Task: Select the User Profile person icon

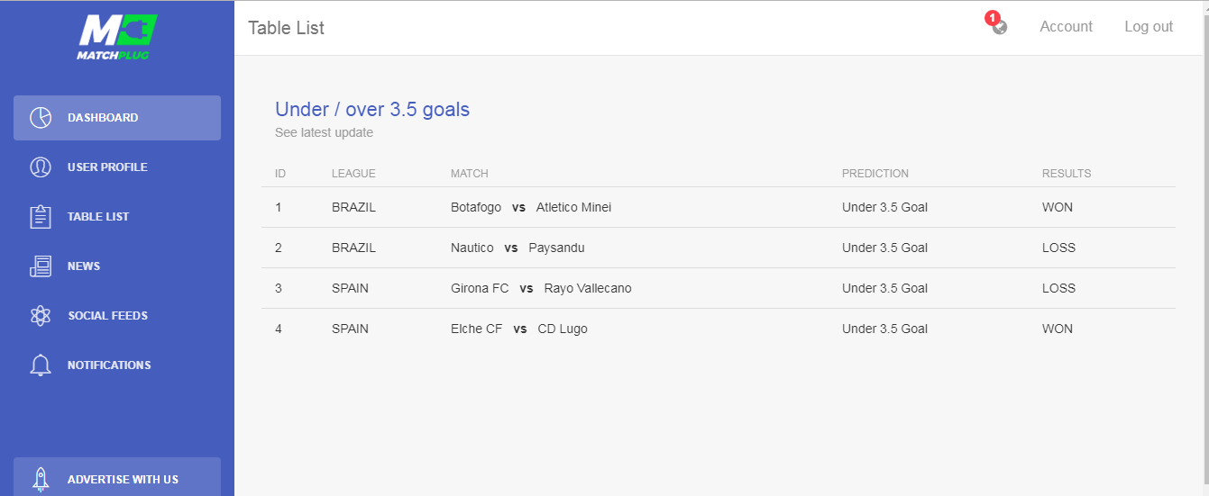Action: tap(40, 167)
